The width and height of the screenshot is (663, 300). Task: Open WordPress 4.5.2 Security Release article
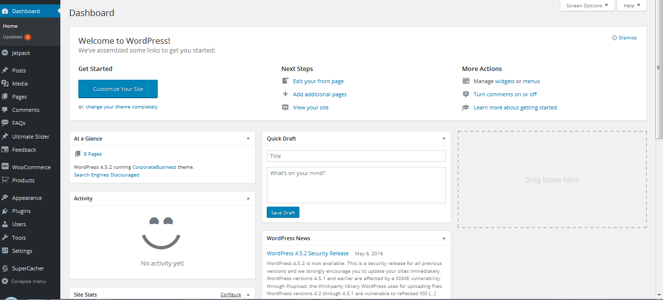[x=308, y=253]
